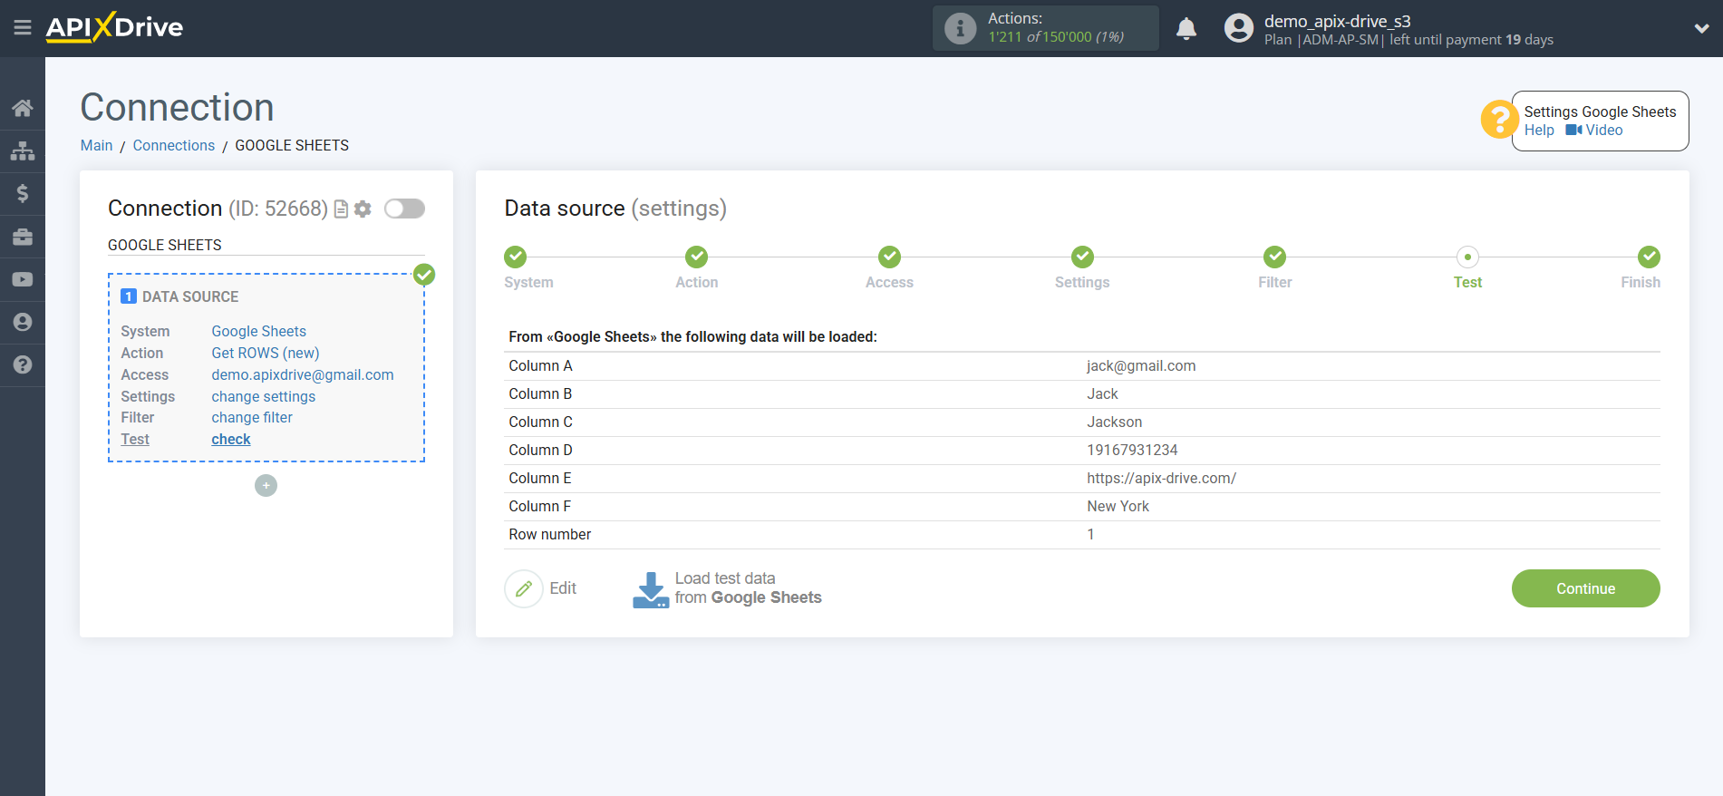1723x796 pixels.
Task: Select the New York value
Action: [1118, 507]
